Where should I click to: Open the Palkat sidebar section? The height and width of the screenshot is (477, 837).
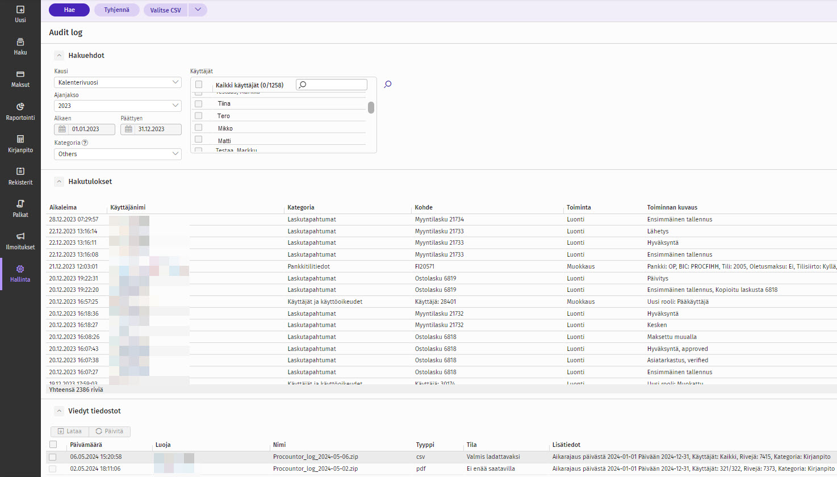pos(20,209)
